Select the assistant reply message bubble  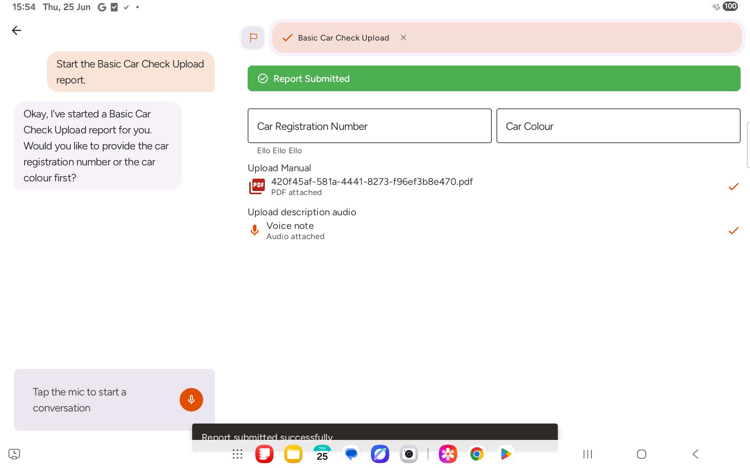pyautogui.click(x=98, y=146)
